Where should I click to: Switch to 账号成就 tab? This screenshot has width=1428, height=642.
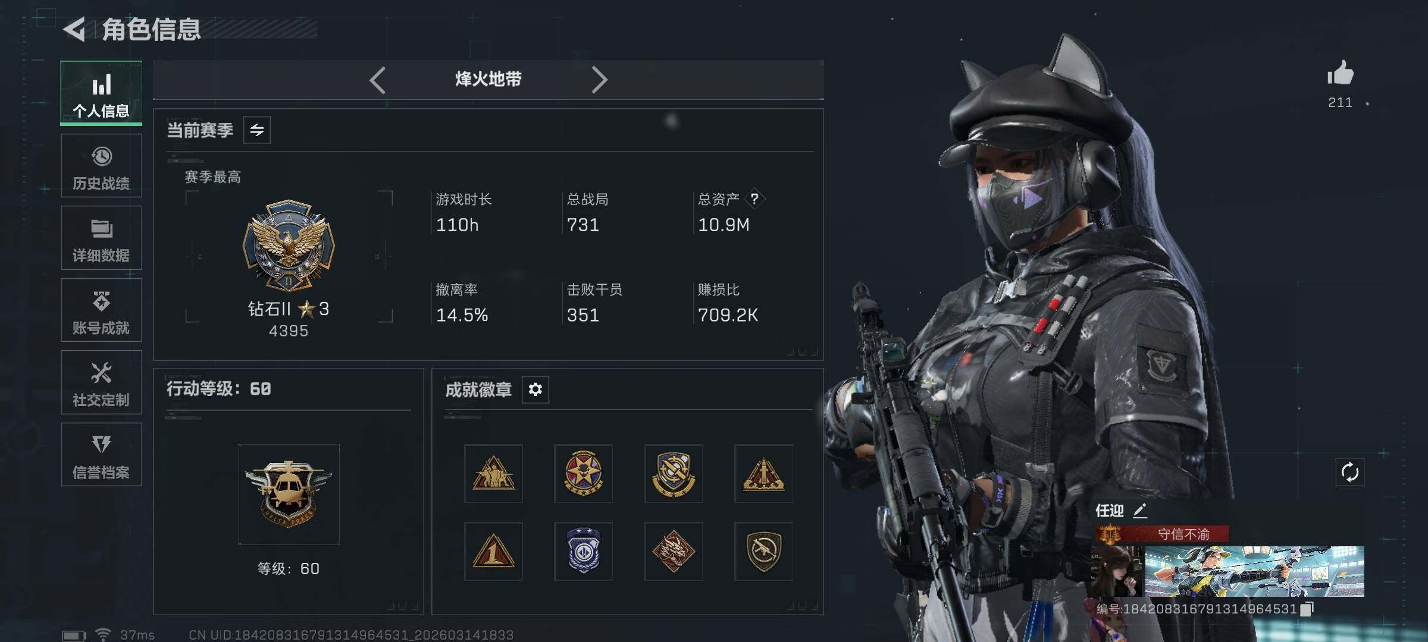[x=101, y=310]
